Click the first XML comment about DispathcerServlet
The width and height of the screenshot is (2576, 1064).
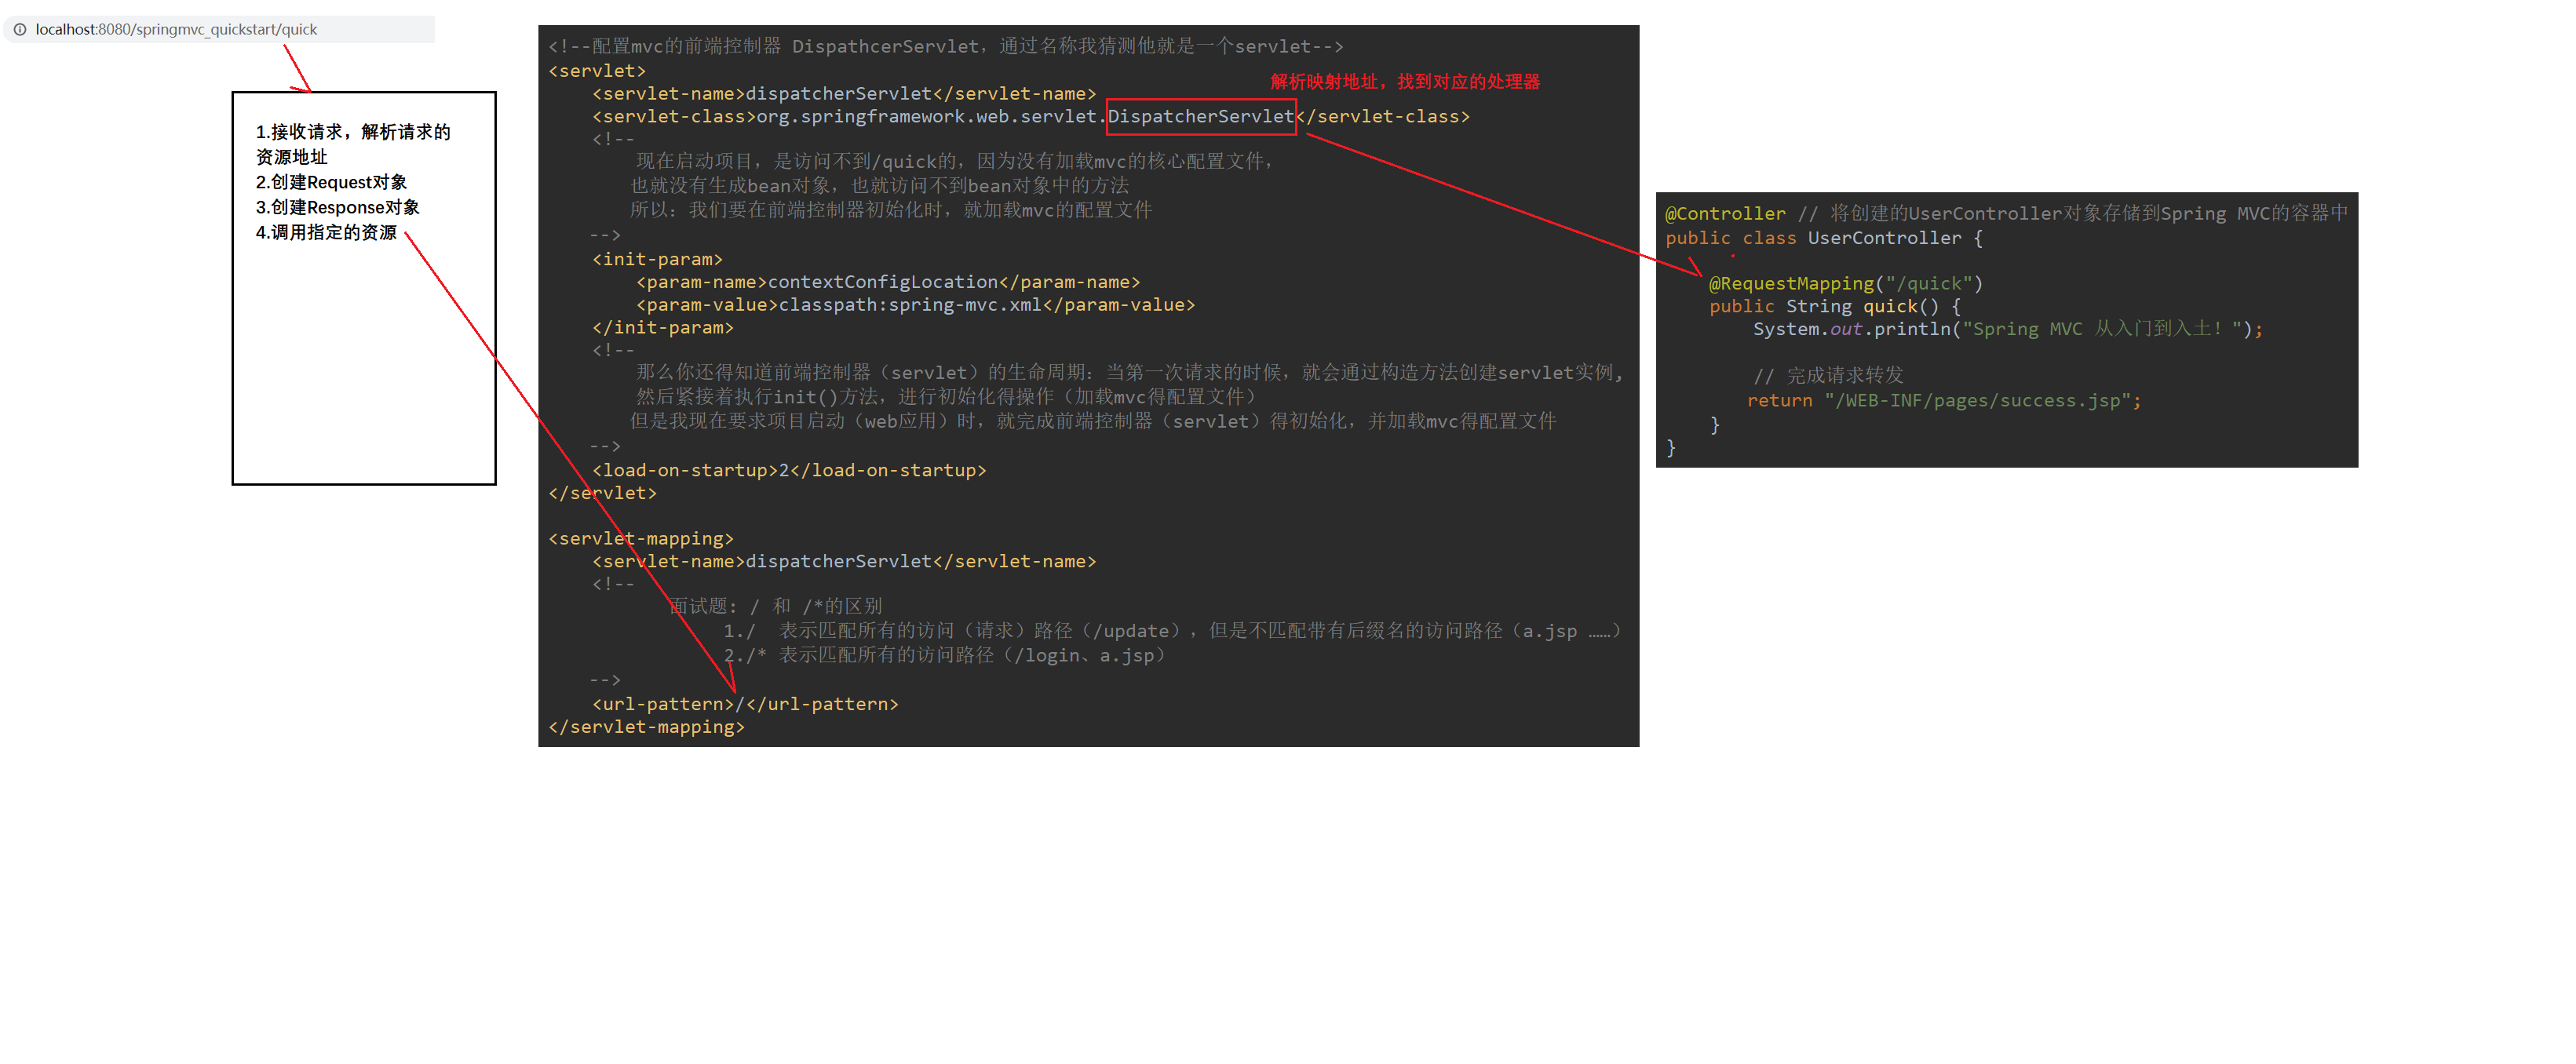pyautogui.click(x=944, y=47)
